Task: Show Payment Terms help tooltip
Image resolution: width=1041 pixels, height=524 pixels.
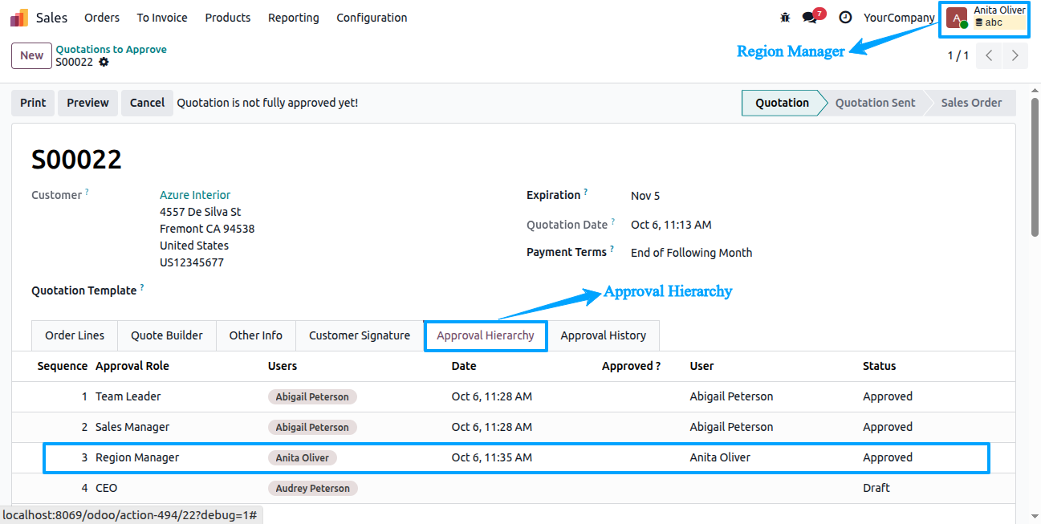Action: pos(612,250)
